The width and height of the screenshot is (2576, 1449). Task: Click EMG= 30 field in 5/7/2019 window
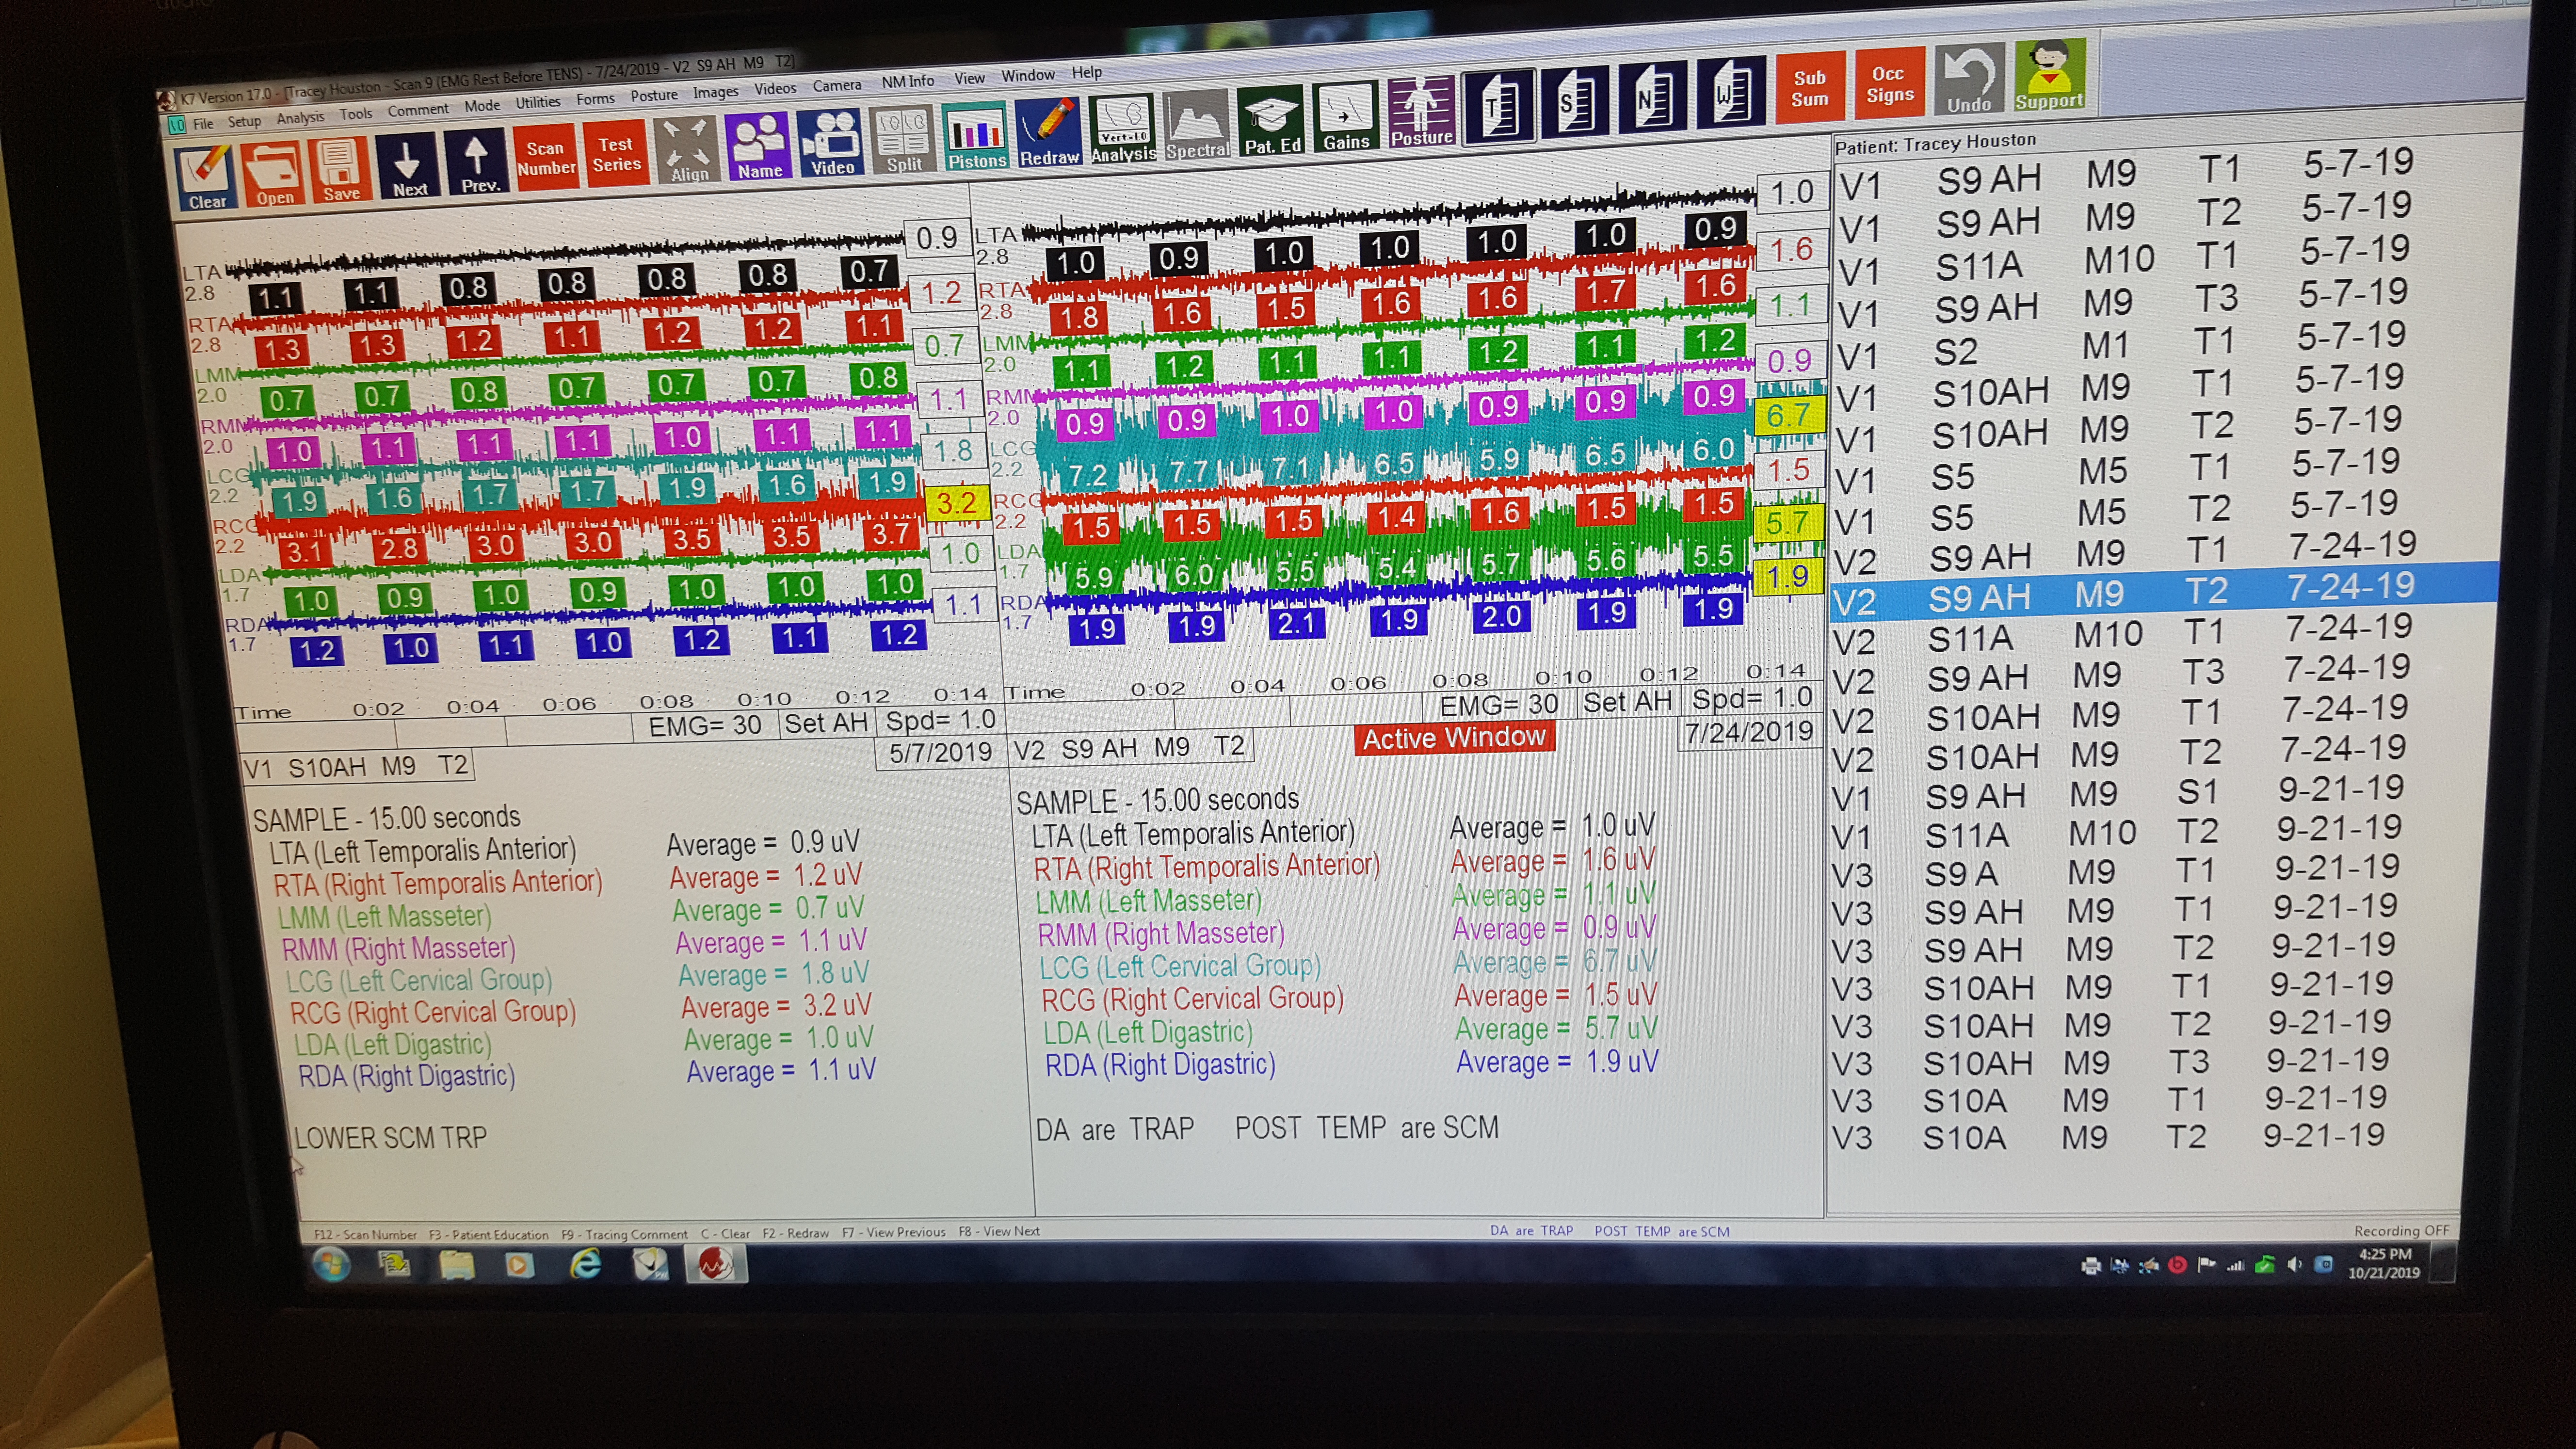tap(704, 725)
